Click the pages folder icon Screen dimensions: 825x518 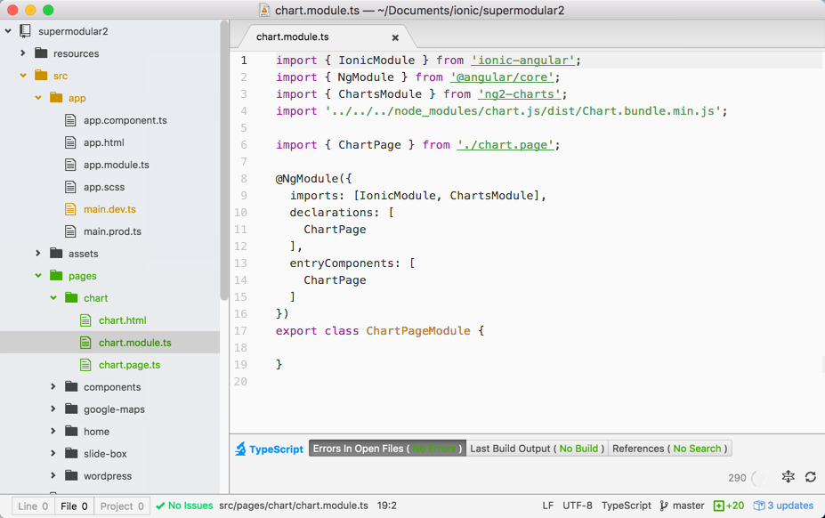point(56,275)
